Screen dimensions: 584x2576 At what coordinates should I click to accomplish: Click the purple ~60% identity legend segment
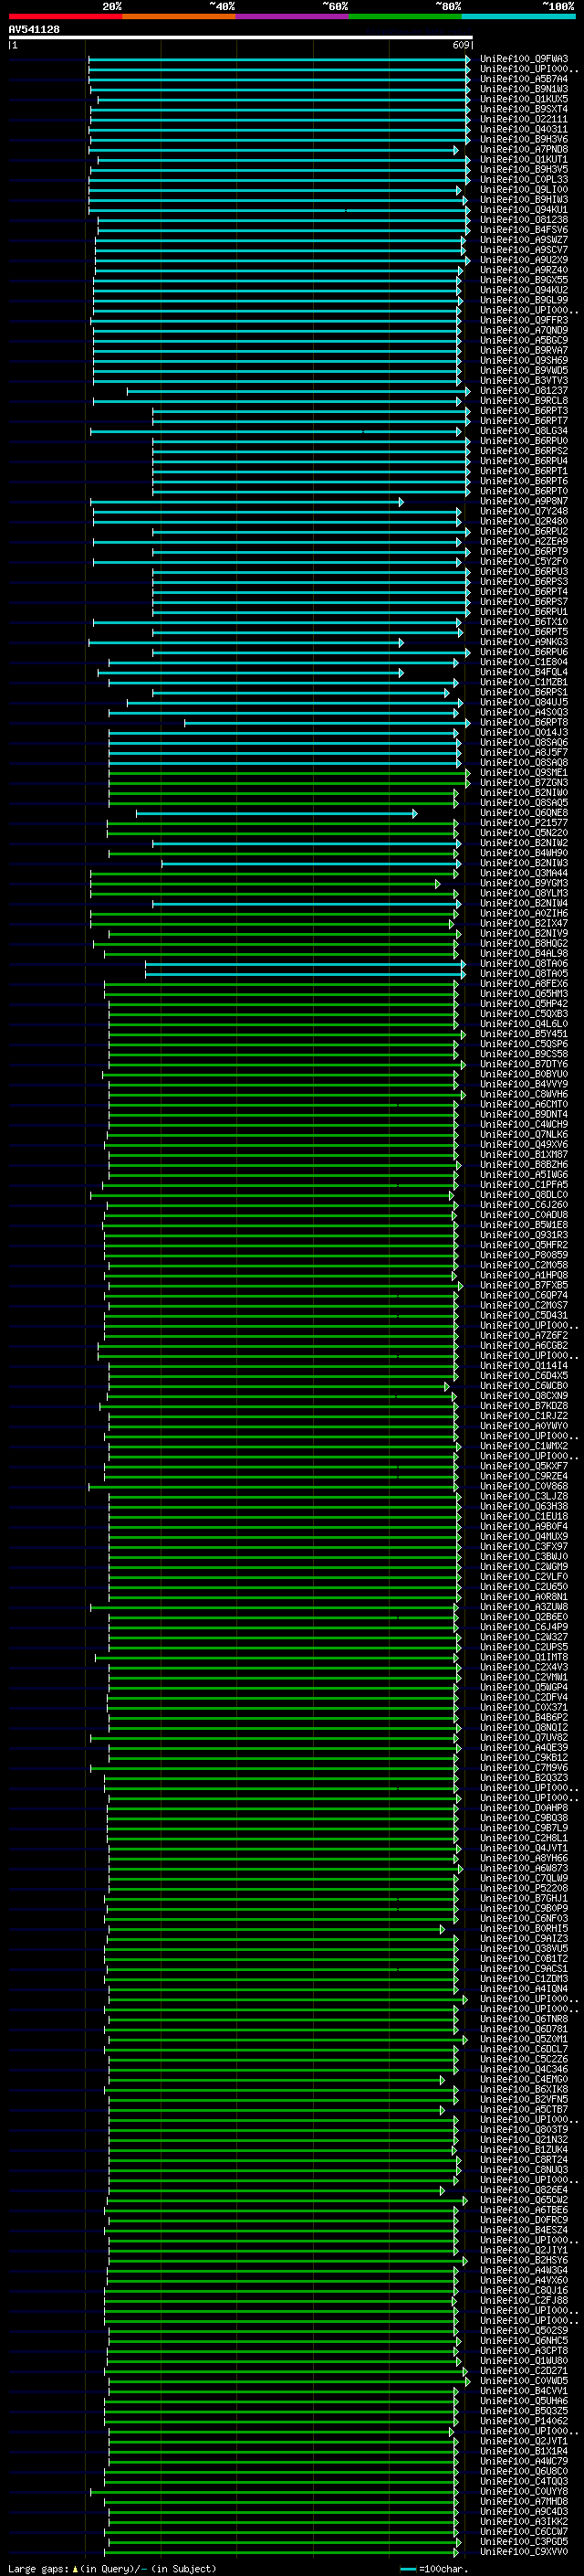tap(291, 16)
